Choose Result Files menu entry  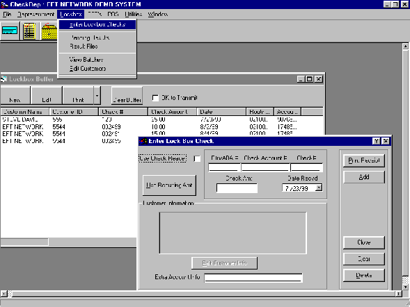[x=97, y=47]
